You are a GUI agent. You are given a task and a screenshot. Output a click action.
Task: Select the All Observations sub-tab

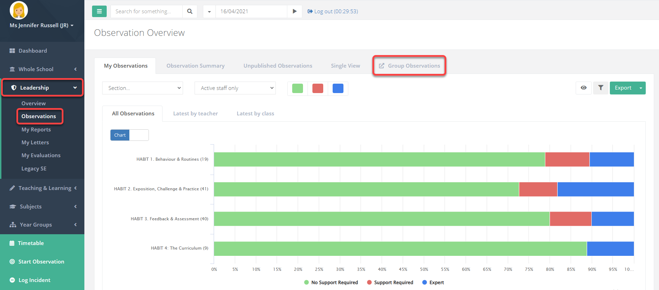[x=133, y=113]
